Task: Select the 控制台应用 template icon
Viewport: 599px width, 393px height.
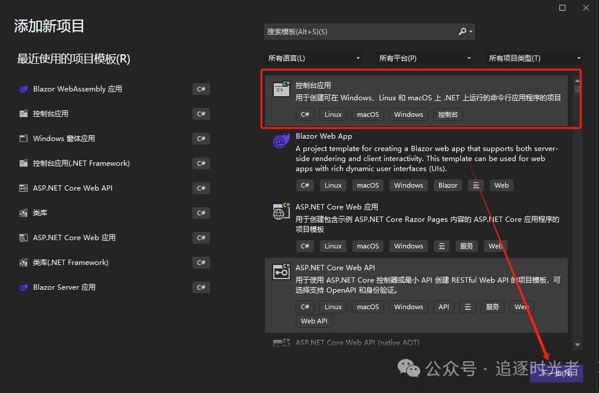Action: [281, 89]
